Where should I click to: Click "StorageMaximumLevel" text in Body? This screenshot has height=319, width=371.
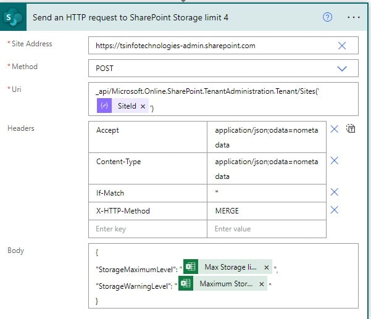pos(135,270)
